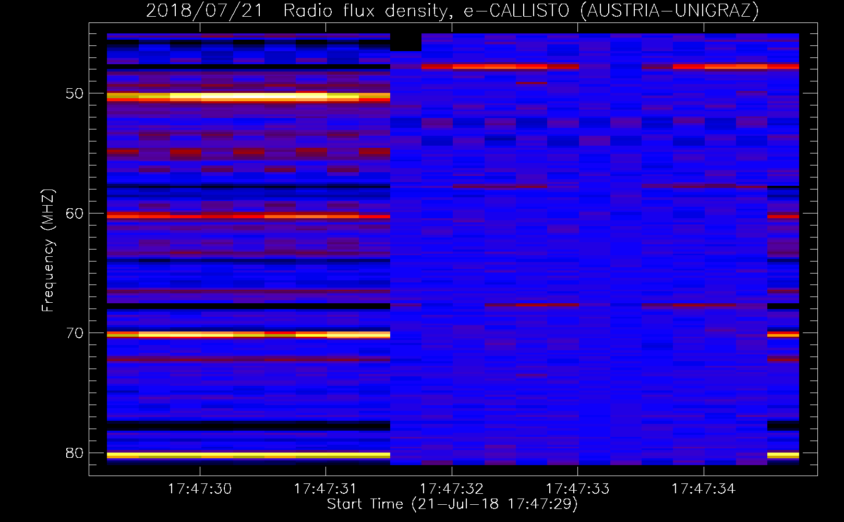Screen dimensions: 844x522
Task: Click the 17:47:31 time tick label
Action: tap(325, 489)
